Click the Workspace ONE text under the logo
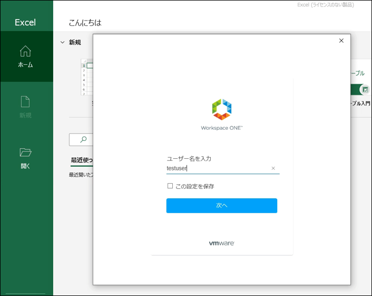 [x=222, y=128]
